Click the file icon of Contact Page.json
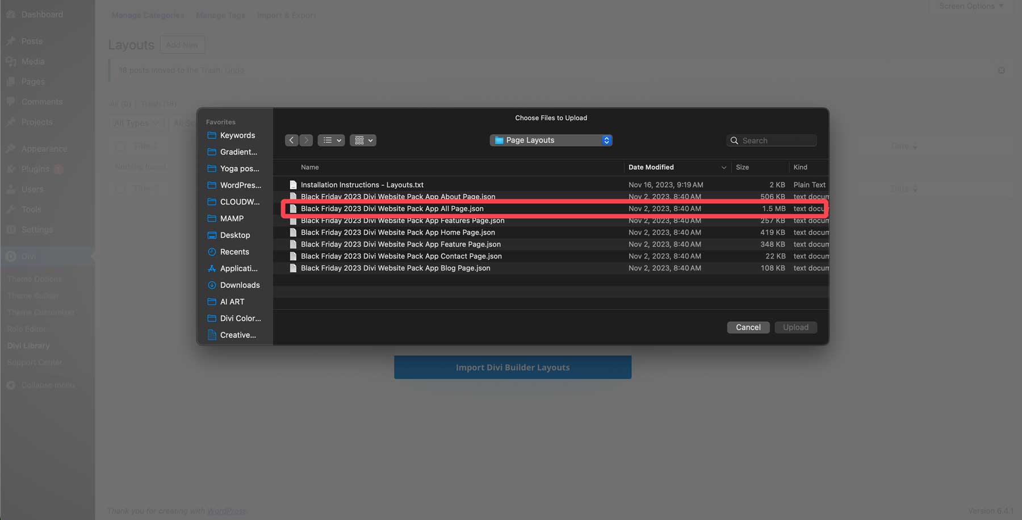This screenshot has width=1022, height=520. pos(293,256)
